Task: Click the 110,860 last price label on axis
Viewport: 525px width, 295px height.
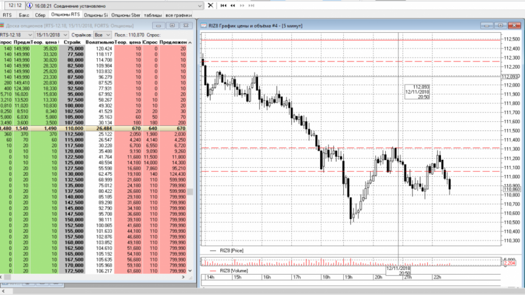Action: [512, 189]
